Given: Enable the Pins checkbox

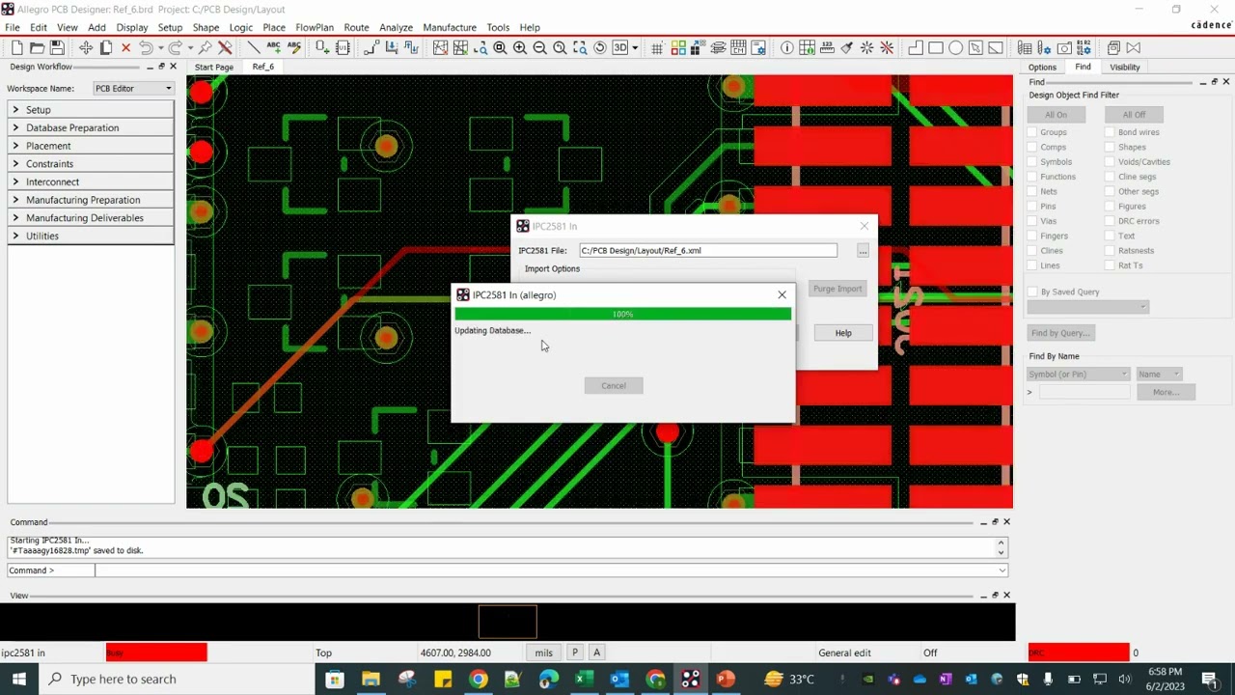Looking at the screenshot, I should tap(1032, 207).
